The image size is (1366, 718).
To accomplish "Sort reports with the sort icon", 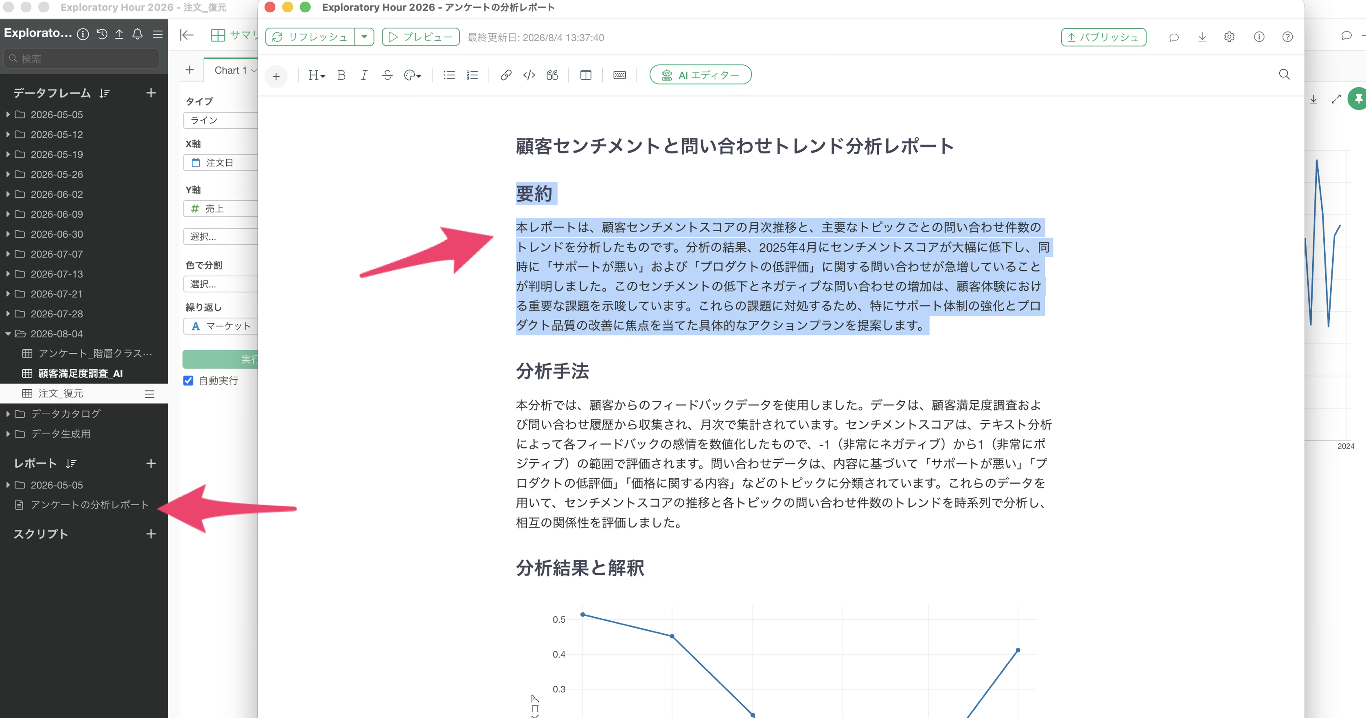I will pos(71,464).
